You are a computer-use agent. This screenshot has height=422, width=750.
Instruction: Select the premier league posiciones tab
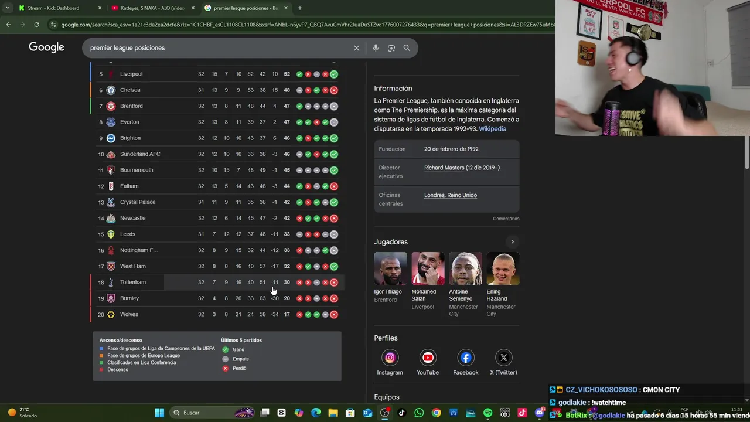point(246,8)
